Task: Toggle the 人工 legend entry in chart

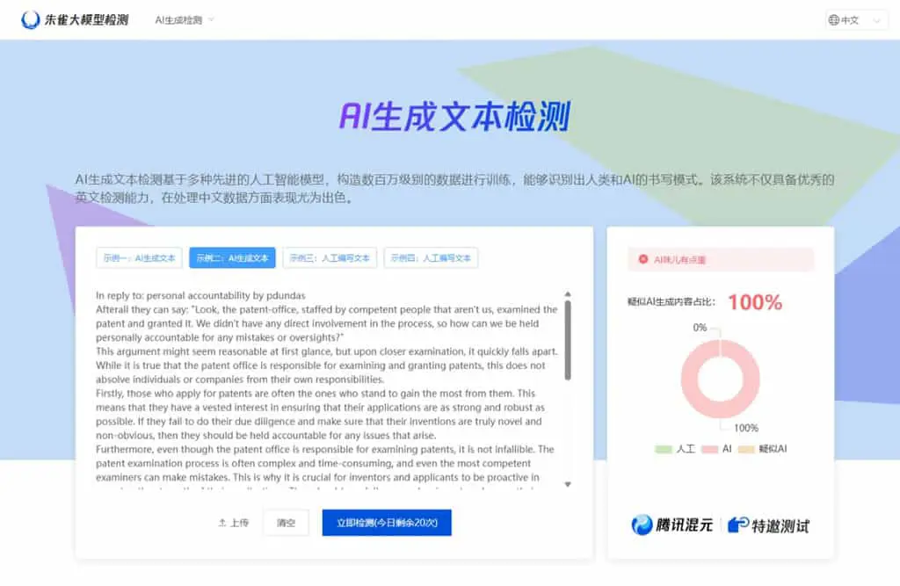Action: pos(674,449)
